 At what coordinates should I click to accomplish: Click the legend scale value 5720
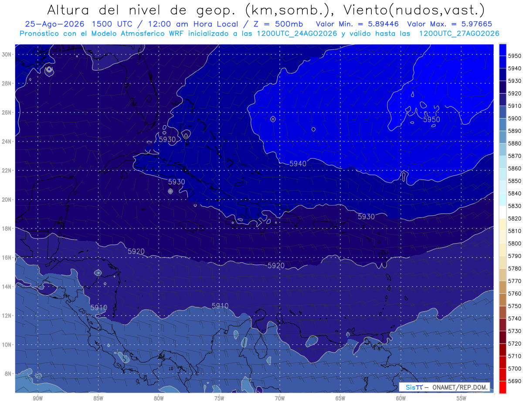click(x=515, y=344)
